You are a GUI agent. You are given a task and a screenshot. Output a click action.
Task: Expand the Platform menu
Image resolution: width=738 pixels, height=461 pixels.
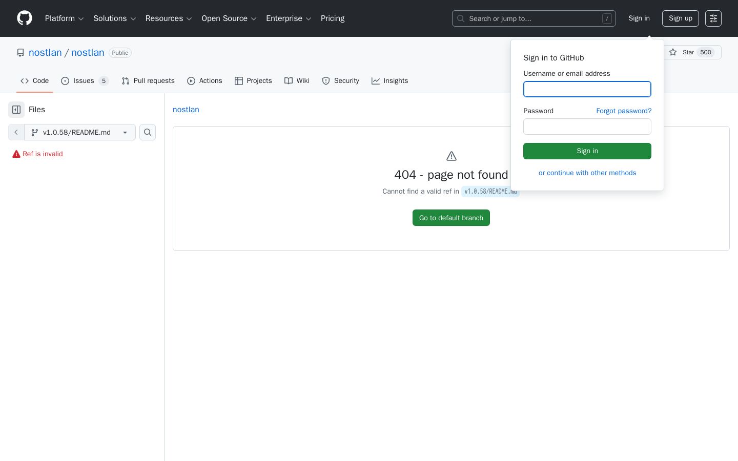click(65, 18)
